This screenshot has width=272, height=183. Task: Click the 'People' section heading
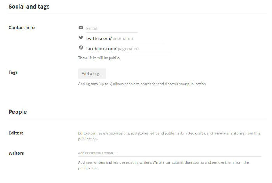[17, 112]
